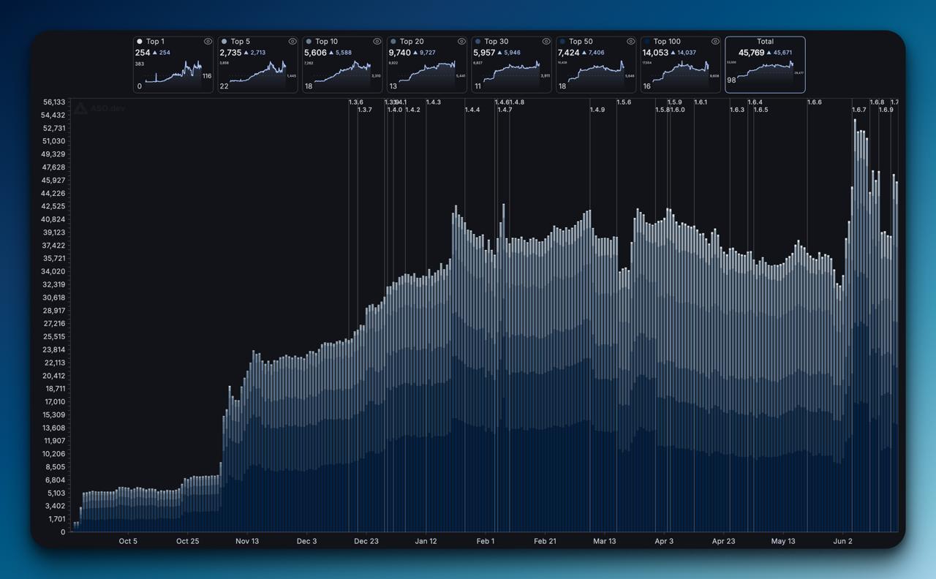Click the Nov 13 x-axis date label
Screen dimensions: 936x579
point(247,541)
